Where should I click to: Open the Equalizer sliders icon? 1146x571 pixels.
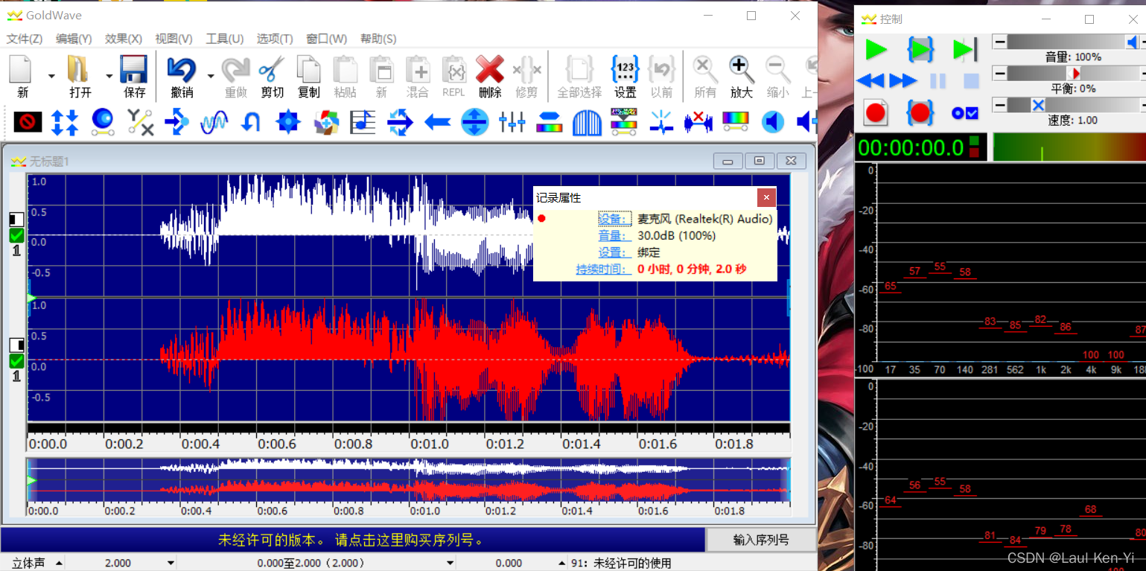(512, 121)
